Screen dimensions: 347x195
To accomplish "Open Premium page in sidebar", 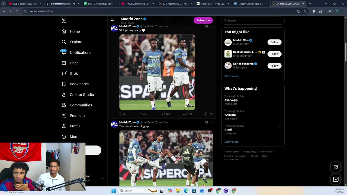I will click(x=73, y=116).
